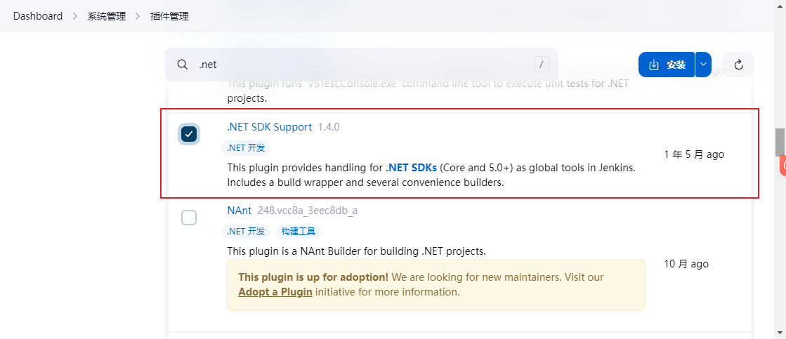Image resolution: width=786 pixels, height=339 pixels.
Task: Go to Dashboard breadcrumb
Action: (37, 16)
